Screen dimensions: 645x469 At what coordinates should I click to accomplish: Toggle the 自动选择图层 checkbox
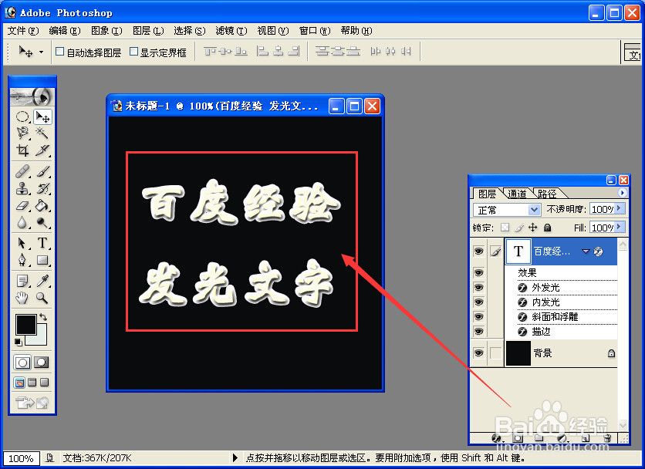(x=59, y=52)
